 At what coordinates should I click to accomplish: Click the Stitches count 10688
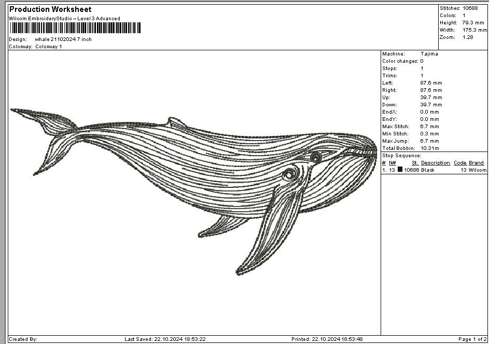(x=470, y=8)
